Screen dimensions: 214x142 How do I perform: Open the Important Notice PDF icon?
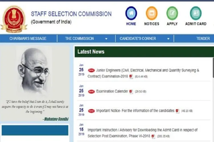coord(177,111)
